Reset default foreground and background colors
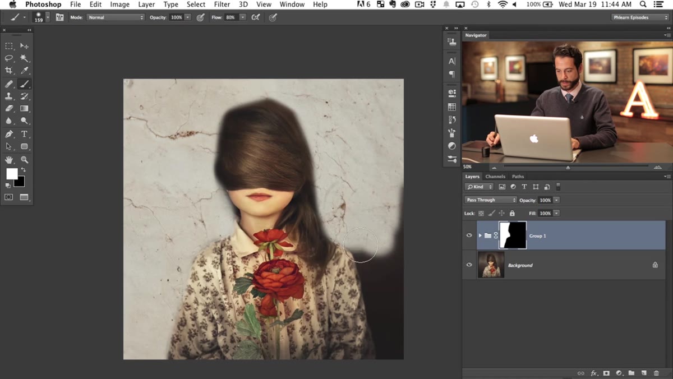This screenshot has height=379, width=673. pos(8,185)
